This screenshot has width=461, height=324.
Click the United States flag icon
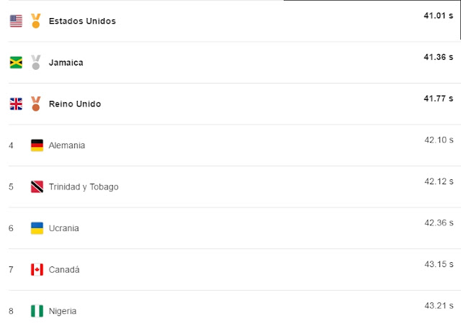click(x=16, y=21)
